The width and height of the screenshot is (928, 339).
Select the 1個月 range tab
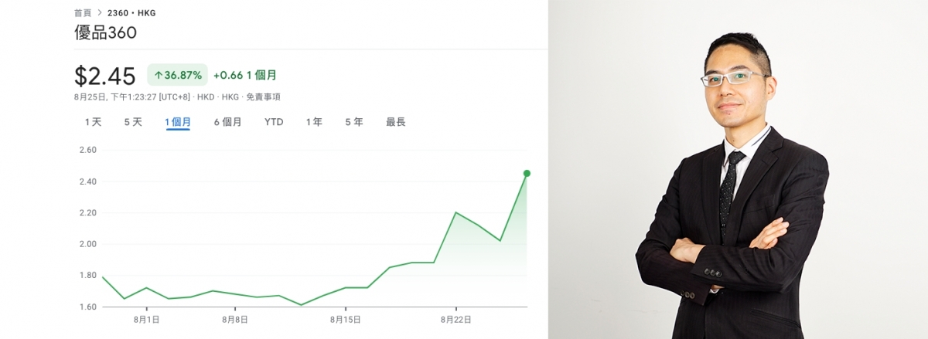click(178, 122)
